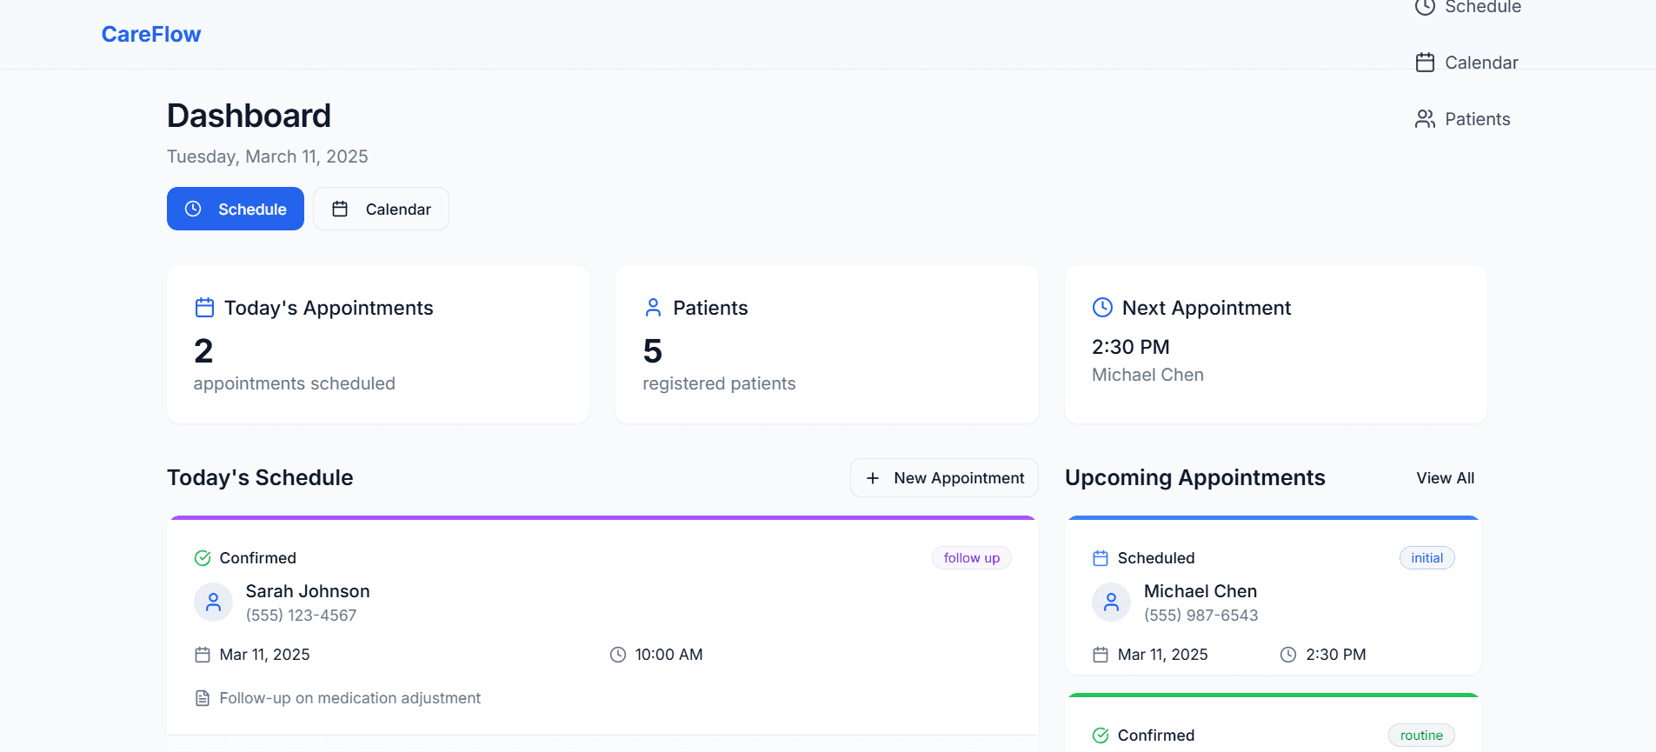Open Calendar in the top navigation
The image size is (1656, 752).
(1466, 63)
